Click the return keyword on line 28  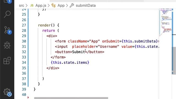[49, 31]
